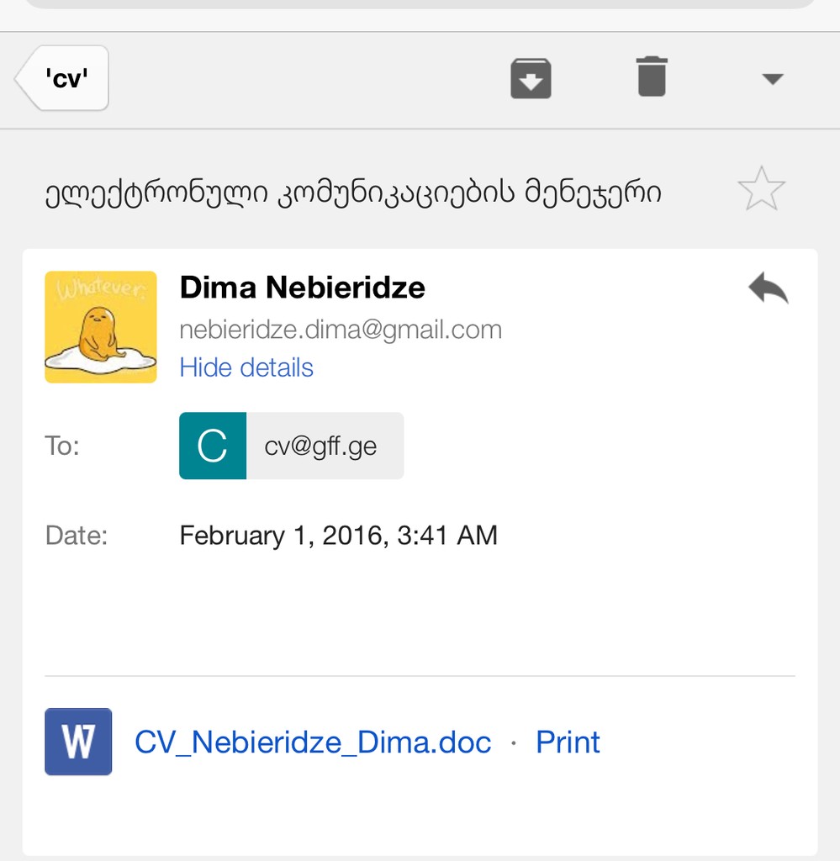Tap the teal C recipient avatar
Screen dimensions: 840x861
[213, 446]
